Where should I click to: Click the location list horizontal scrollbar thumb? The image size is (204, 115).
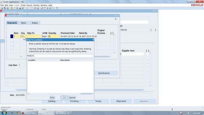86,94
